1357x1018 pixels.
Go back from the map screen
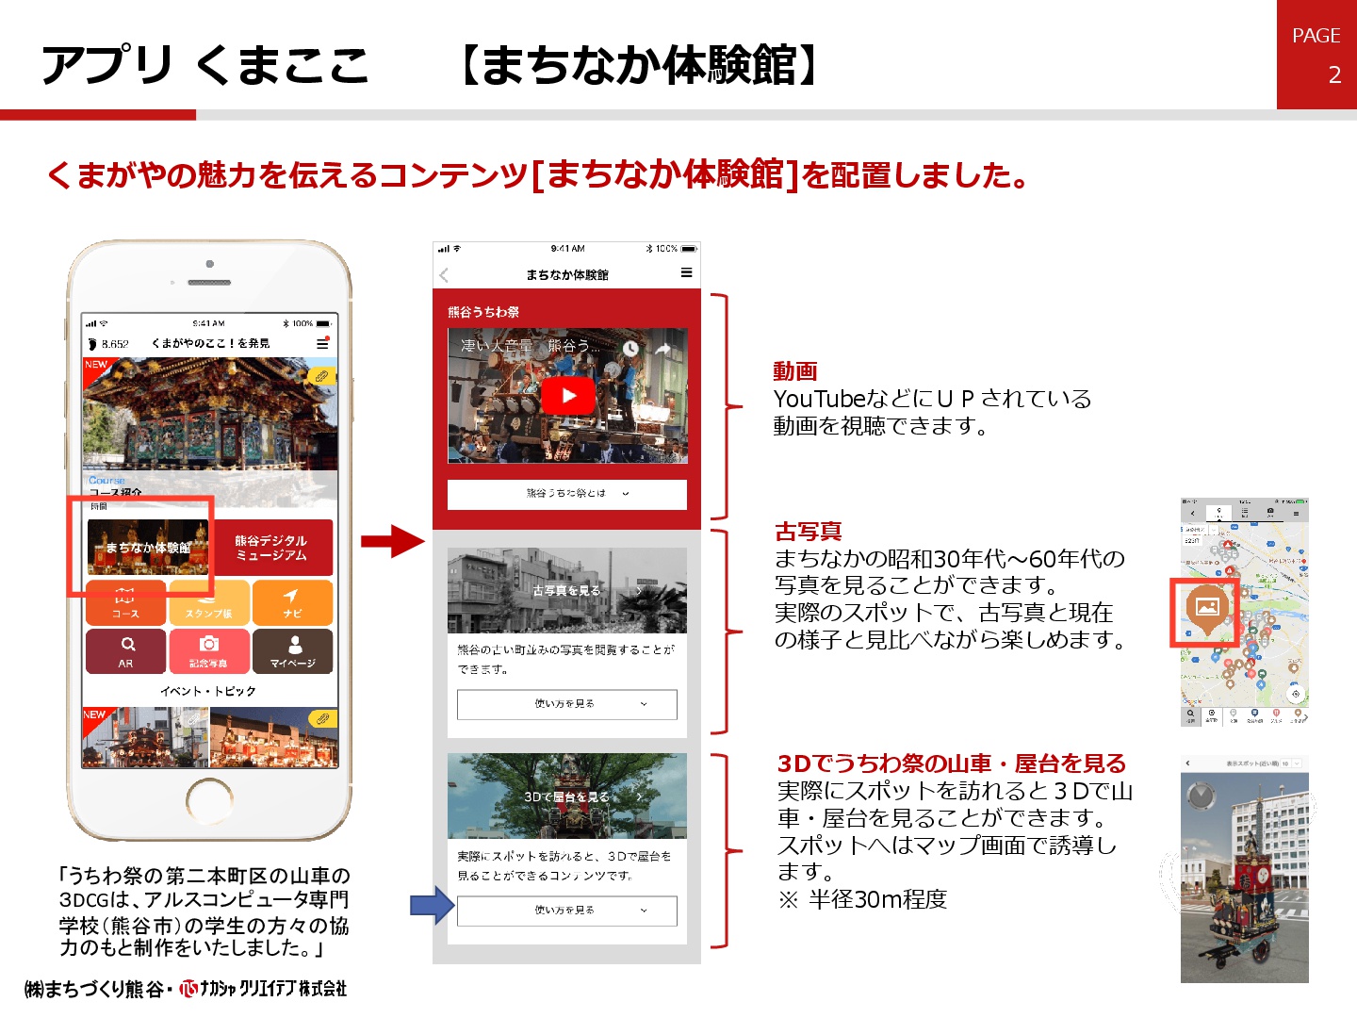(1192, 514)
